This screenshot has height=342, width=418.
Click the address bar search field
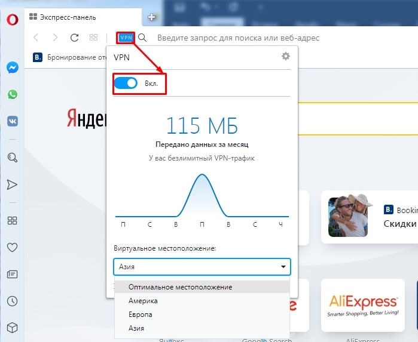pyautogui.click(x=238, y=38)
